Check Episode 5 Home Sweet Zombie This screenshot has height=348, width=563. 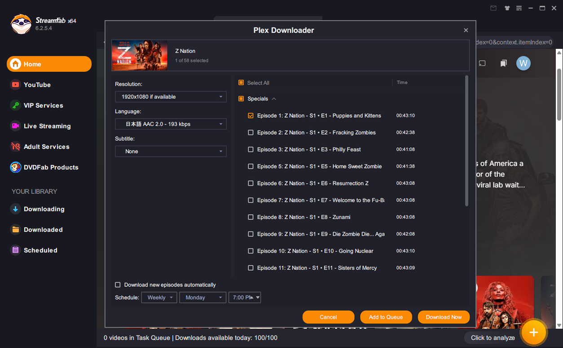click(251, 166)
